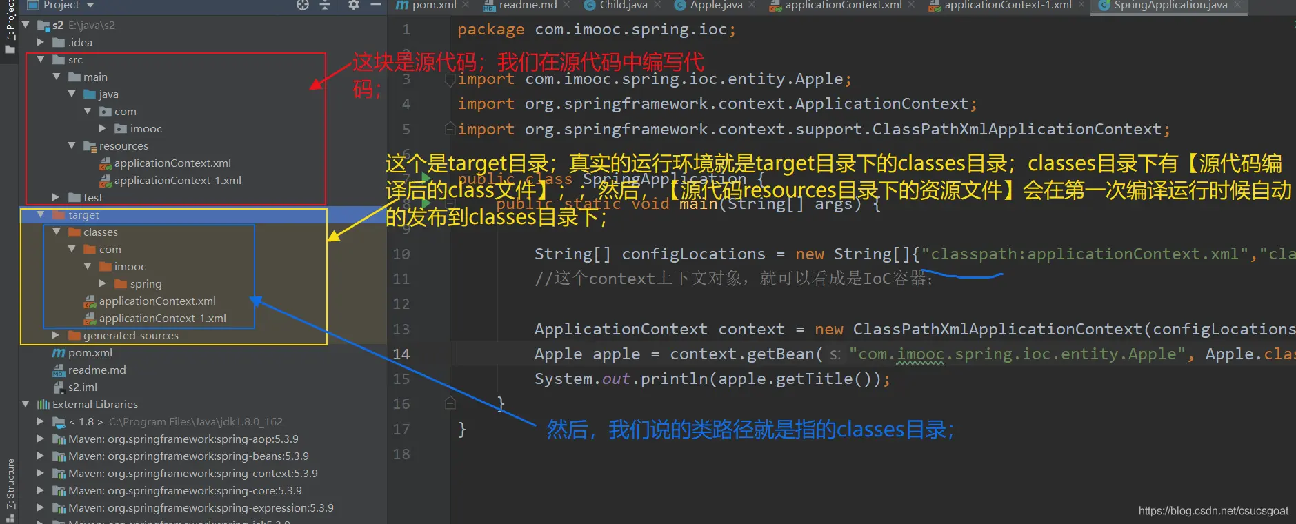The height and width of the screenshot is (524, 1296).
Task: Collapse the classes folder
Action: (57, 232)
